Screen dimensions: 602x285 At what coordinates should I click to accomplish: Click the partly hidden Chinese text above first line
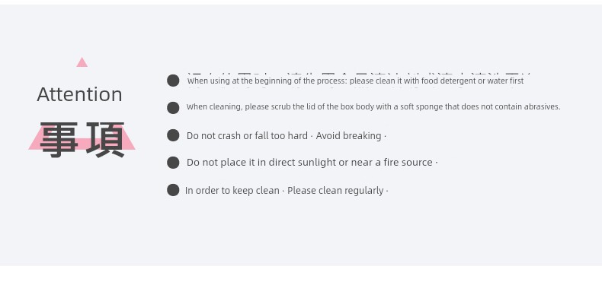point(359,74)
